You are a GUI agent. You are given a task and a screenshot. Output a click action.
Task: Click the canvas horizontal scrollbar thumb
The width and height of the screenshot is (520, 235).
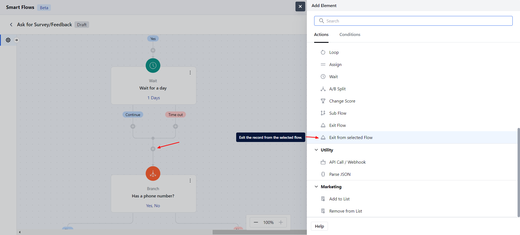click(259, 232)
